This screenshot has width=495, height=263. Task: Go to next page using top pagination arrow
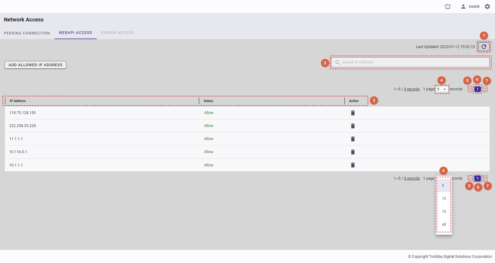485,89
